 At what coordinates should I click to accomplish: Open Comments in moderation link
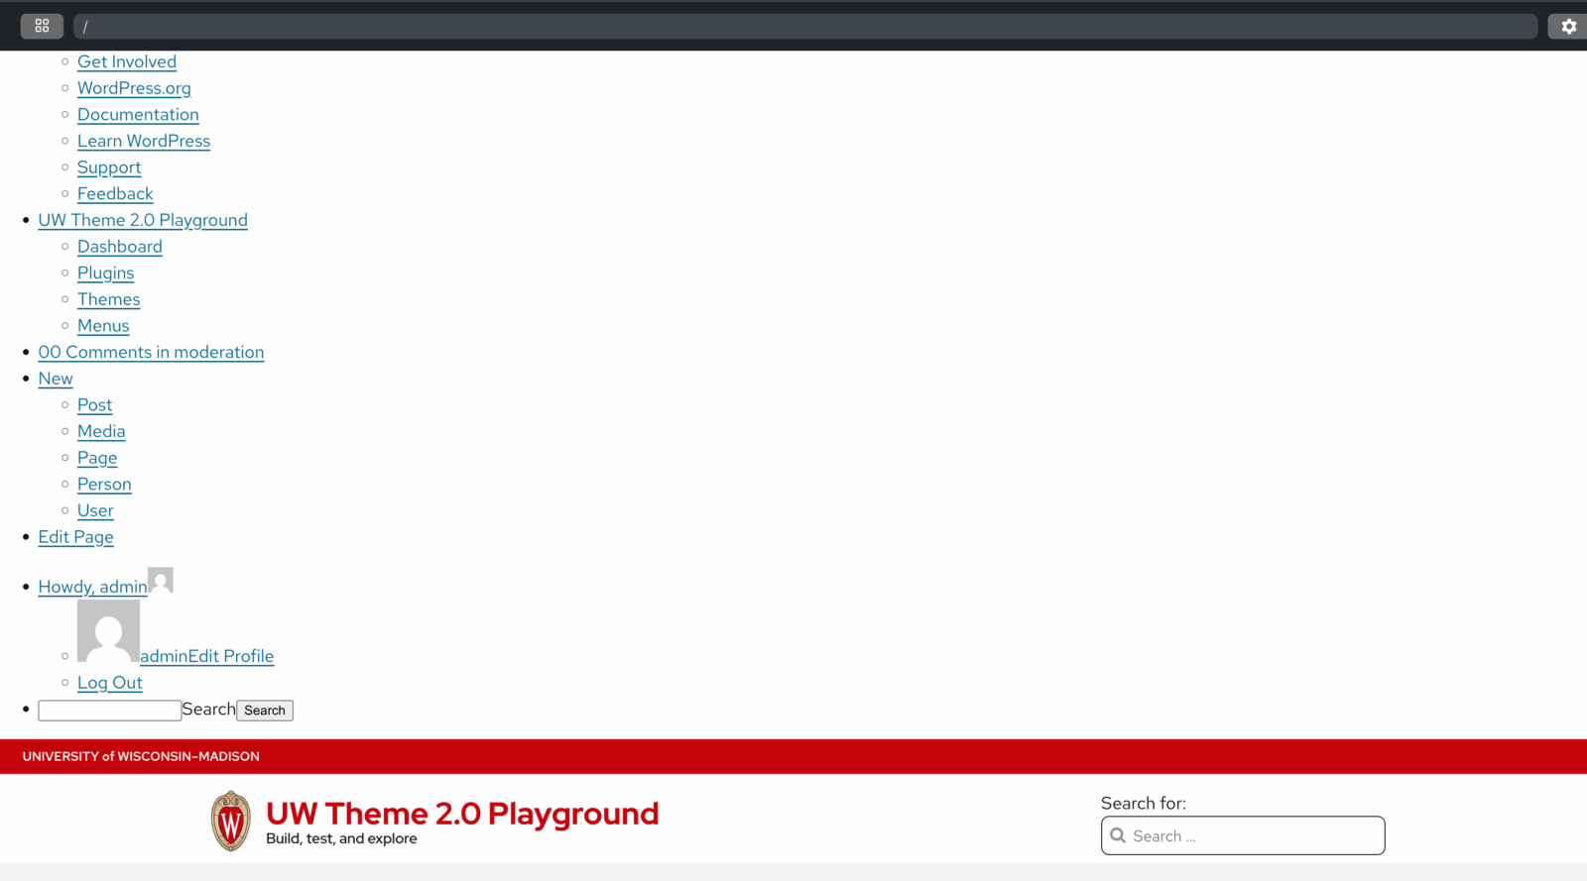151,353
